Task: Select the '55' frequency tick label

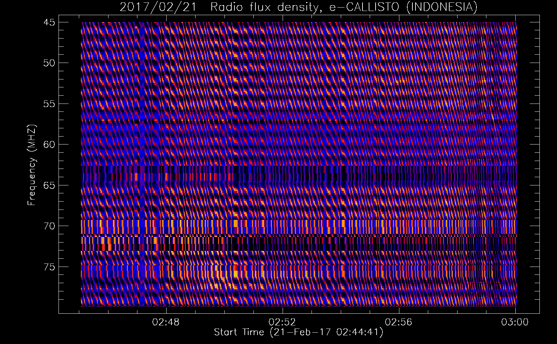Action: (x=49, y=104)
